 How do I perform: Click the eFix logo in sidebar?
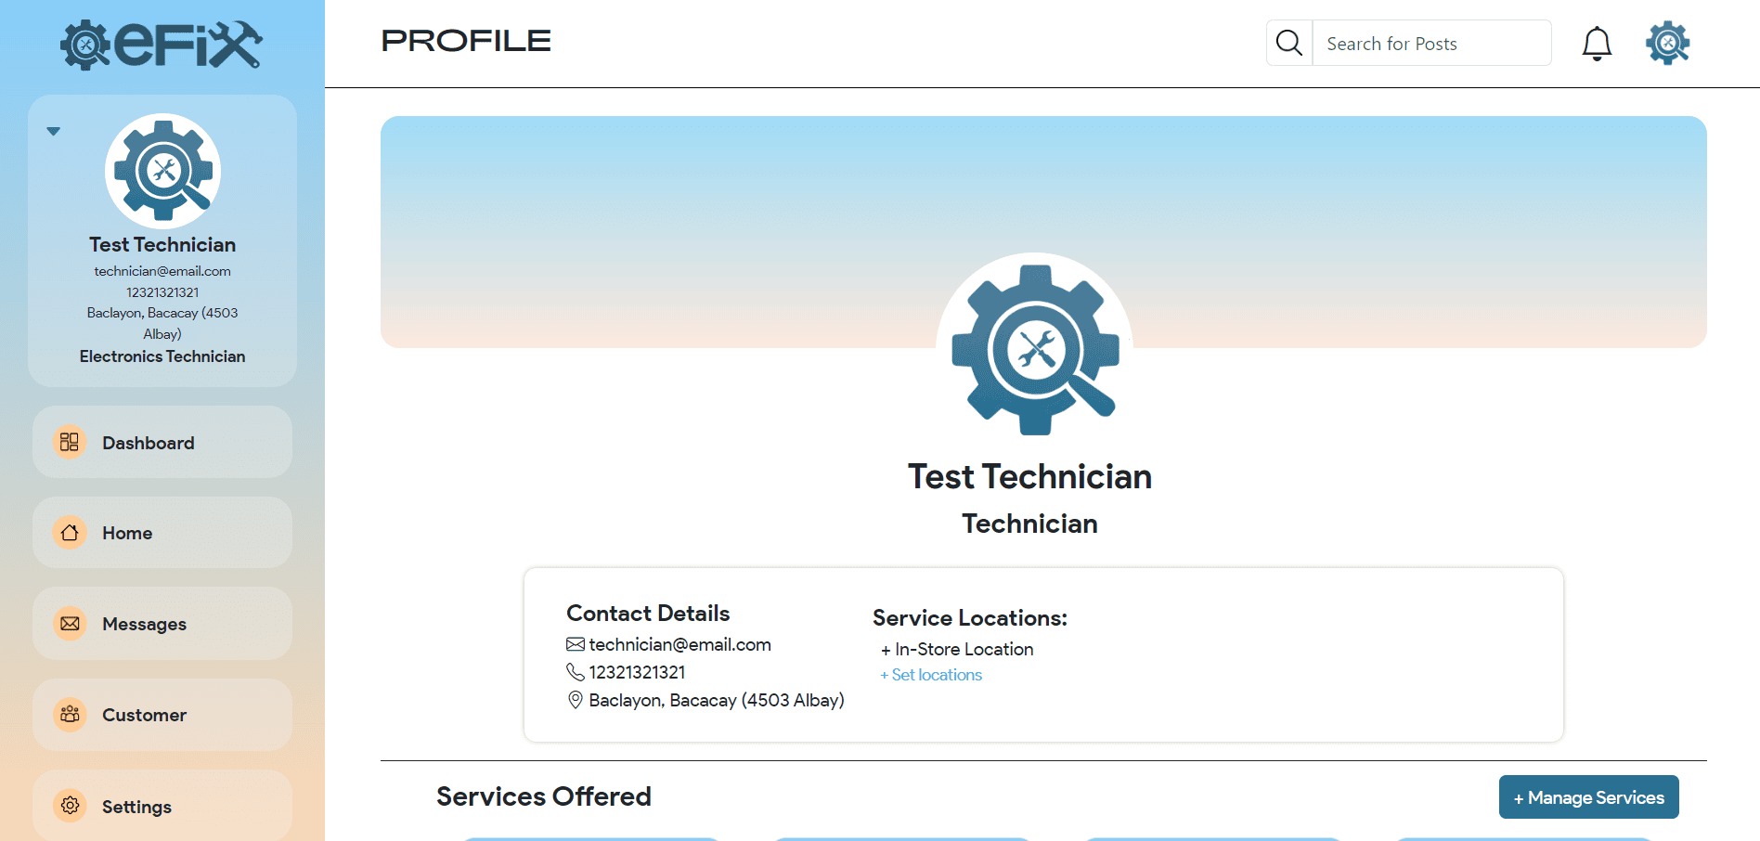pyautogui.click(x=162, y=45)
